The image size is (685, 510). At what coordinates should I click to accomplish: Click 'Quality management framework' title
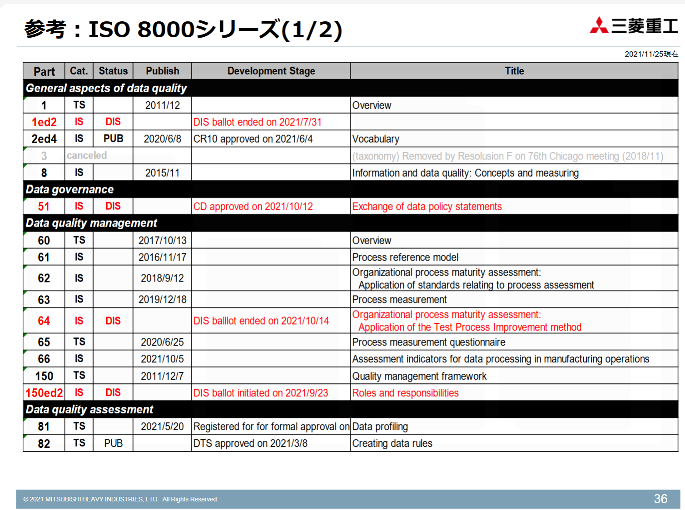(419, 376)
